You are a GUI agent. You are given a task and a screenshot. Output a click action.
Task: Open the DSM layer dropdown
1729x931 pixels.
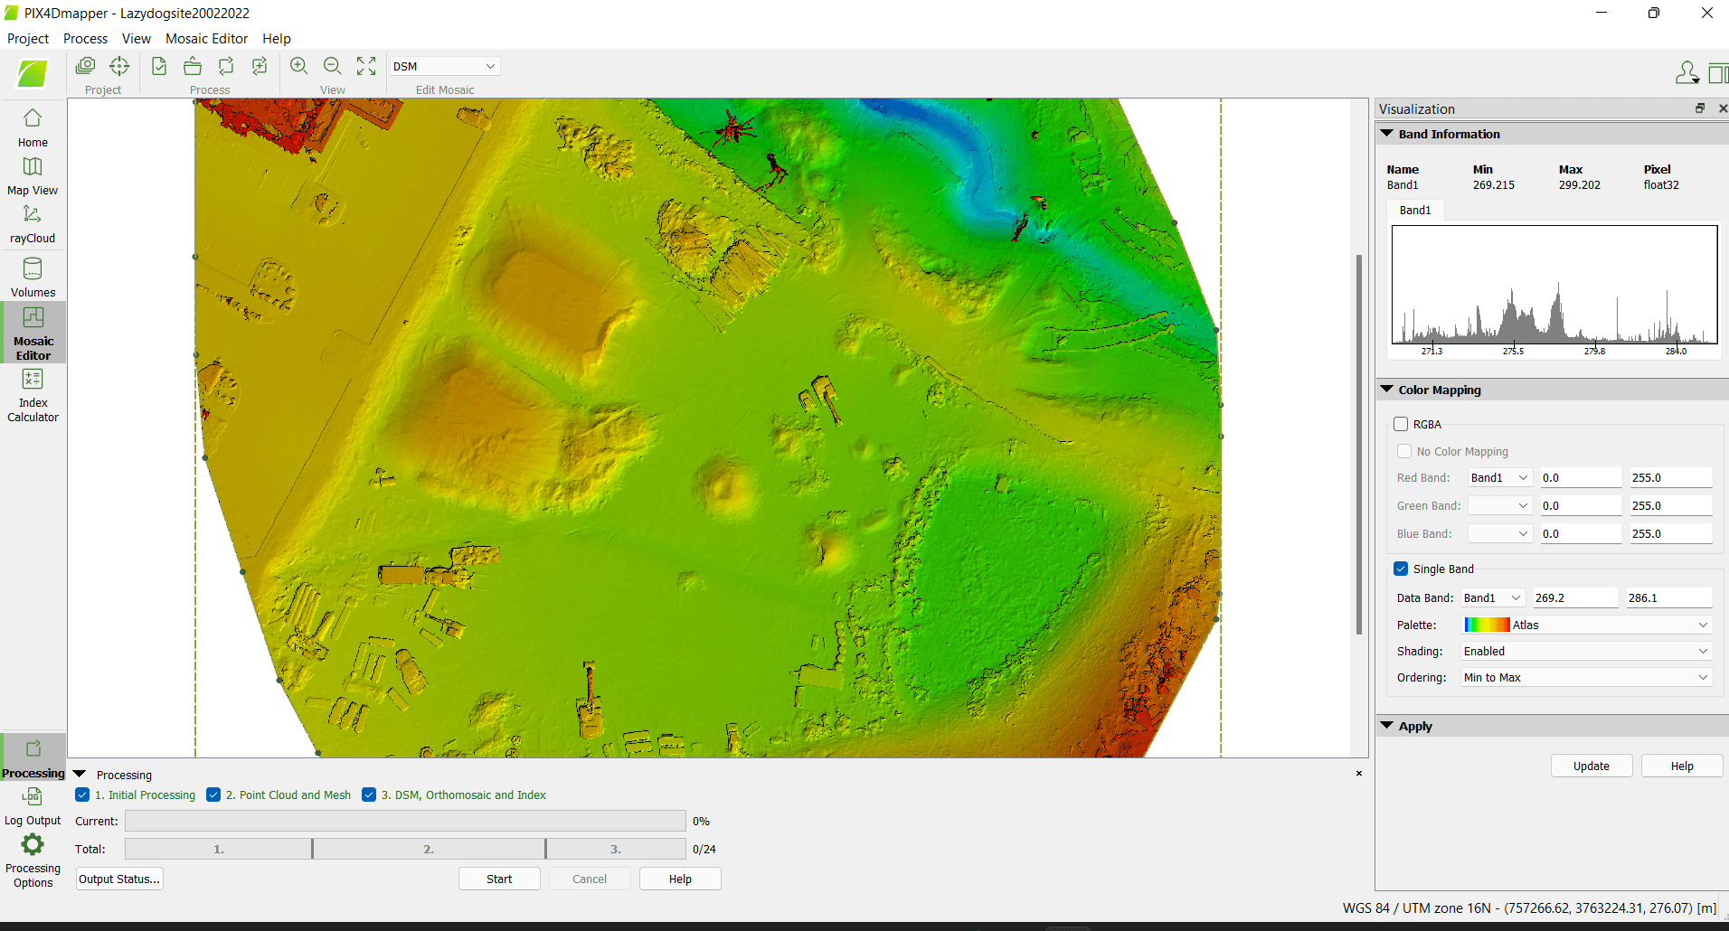tap(444, 66)
